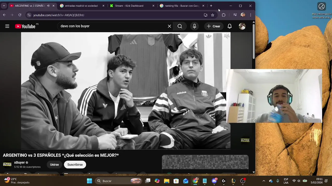Click the scrollbar down arrow

point(254,172)
